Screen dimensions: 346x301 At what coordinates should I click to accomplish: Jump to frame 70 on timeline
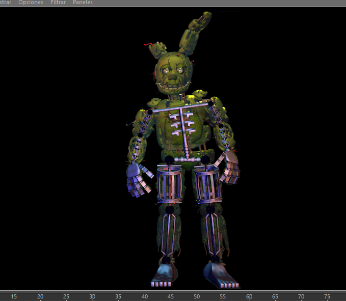[301, 296]
